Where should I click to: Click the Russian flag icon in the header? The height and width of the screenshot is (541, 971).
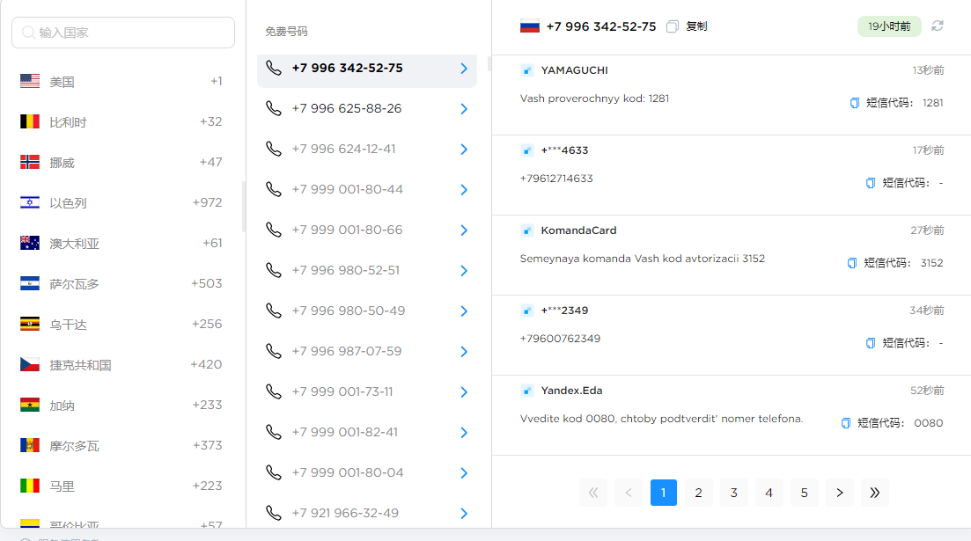pos(529,26)
